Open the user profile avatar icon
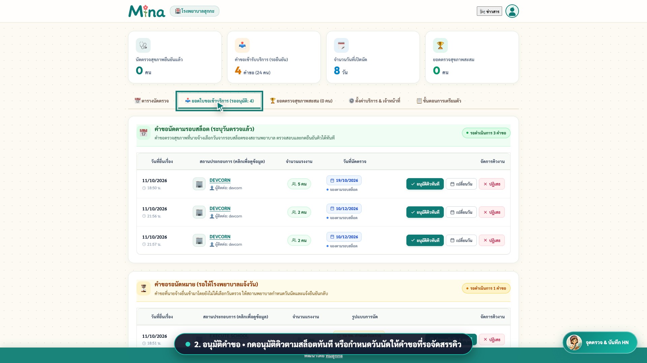The image size is (647, 363). point(512,11)
